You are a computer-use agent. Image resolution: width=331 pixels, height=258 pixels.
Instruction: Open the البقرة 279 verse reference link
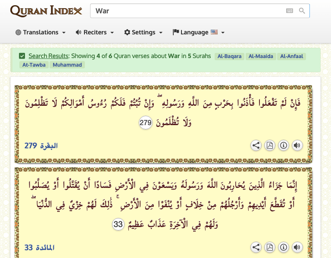(x=41, y=145)
